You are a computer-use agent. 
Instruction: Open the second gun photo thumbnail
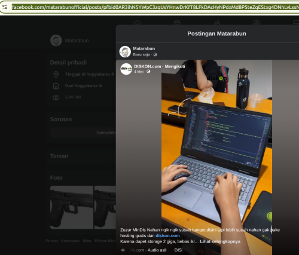click(x=105, y=207)
